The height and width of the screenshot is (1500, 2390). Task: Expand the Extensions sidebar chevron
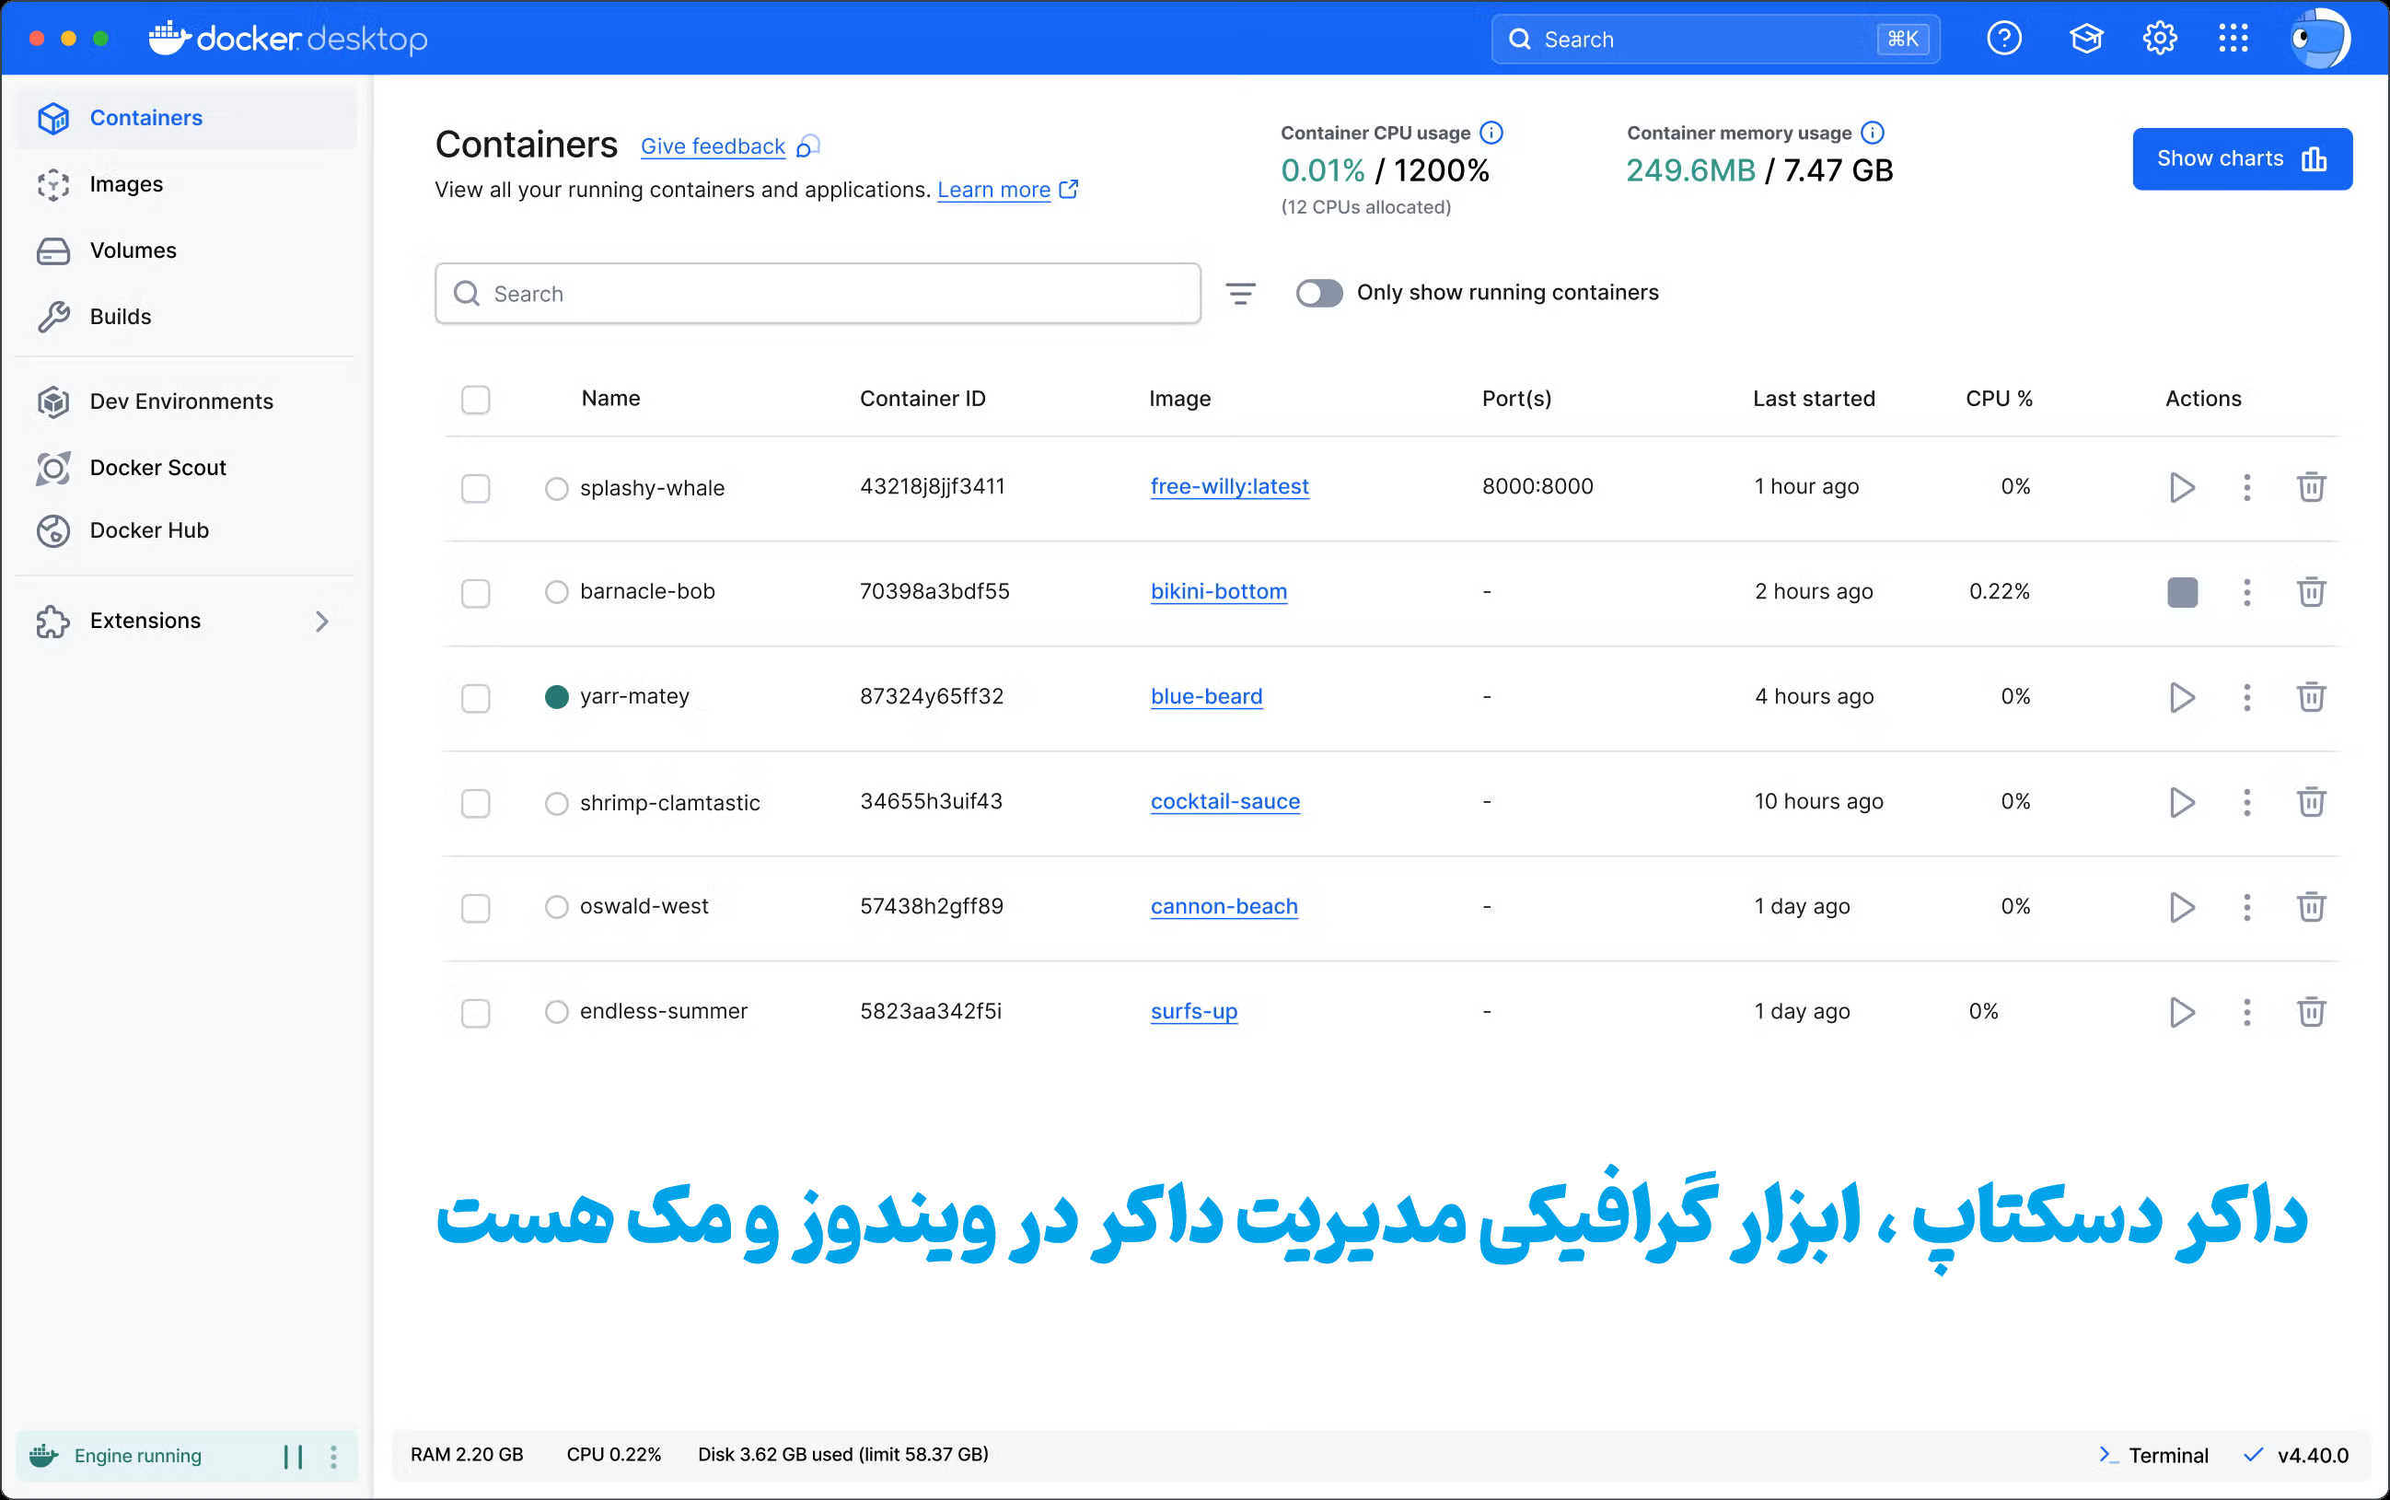point(321,622)
